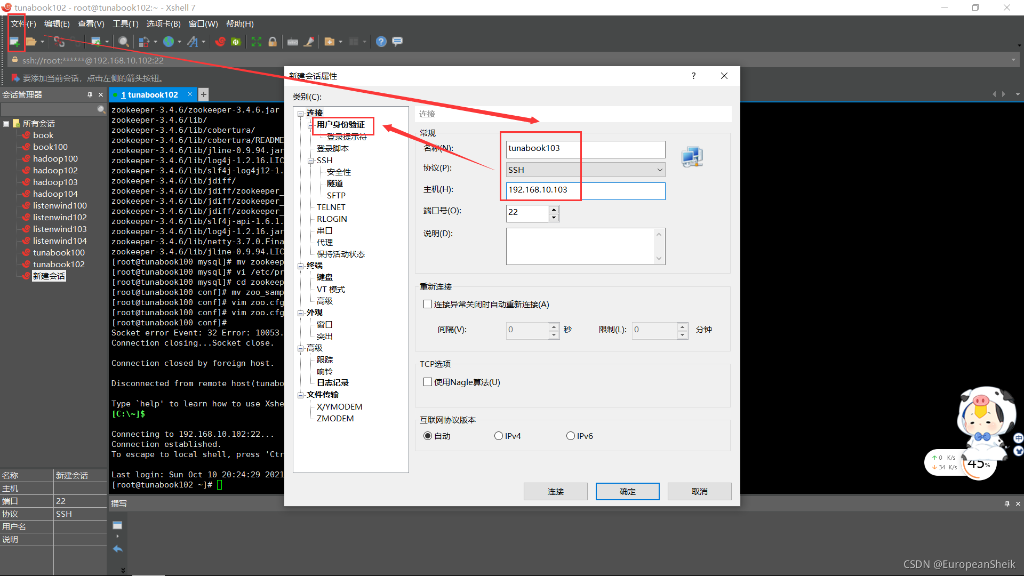This screenshot has width=1024, height=576.
Task: Click the chat bubble feedback icon
Action: (x=397, y=42)
